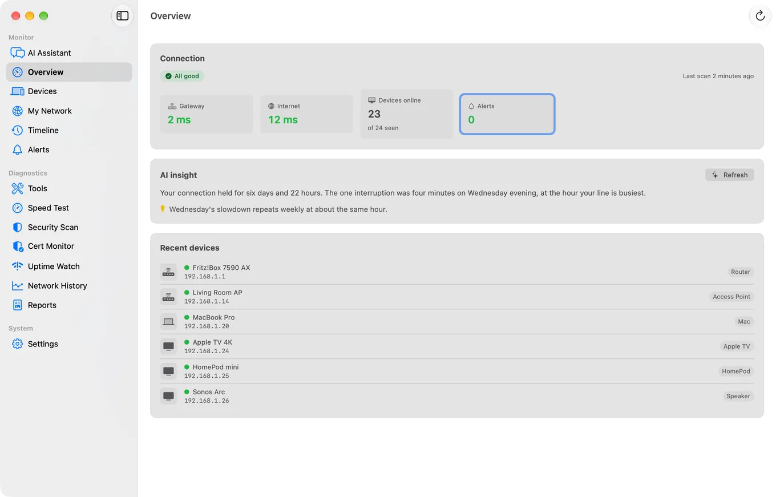Open Reports via its document icon
This screenshot has width=776, height=497.
[18, 305]
